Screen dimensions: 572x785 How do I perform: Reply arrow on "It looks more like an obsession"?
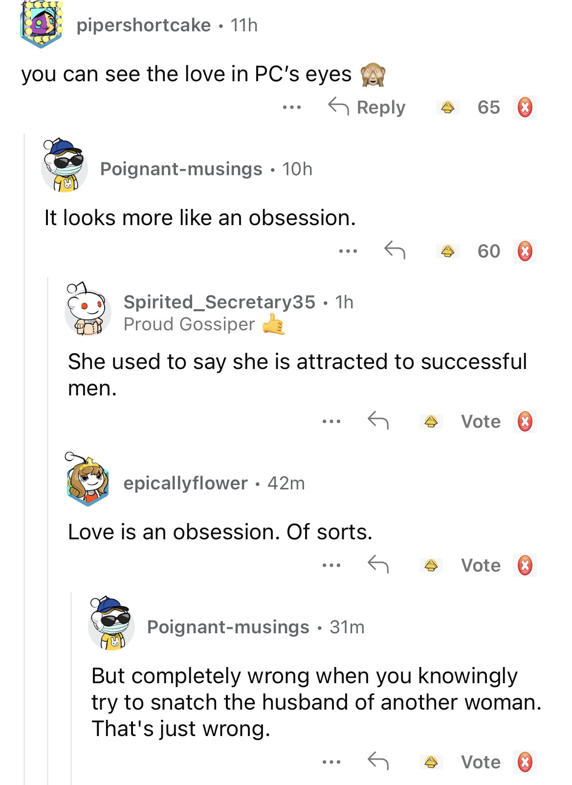coord(395,251)
